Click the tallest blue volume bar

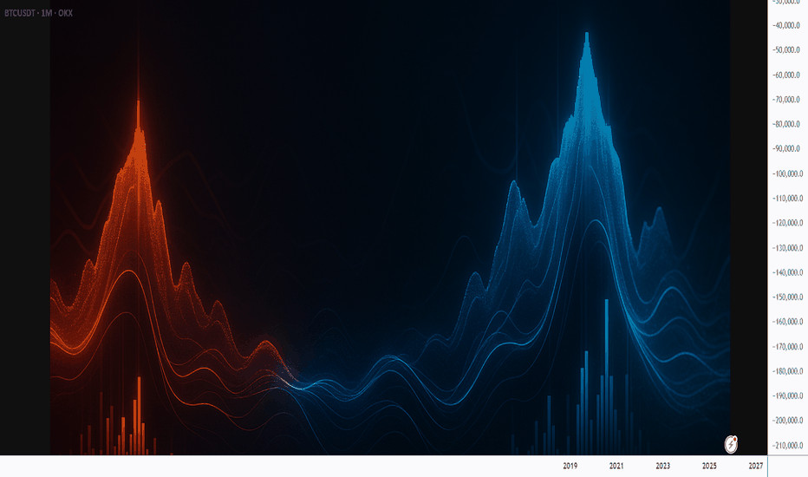coord(606,373)
